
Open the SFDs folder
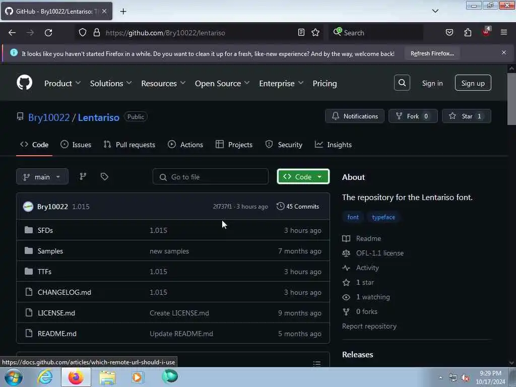pyautogui.click(x=45, y=230)
